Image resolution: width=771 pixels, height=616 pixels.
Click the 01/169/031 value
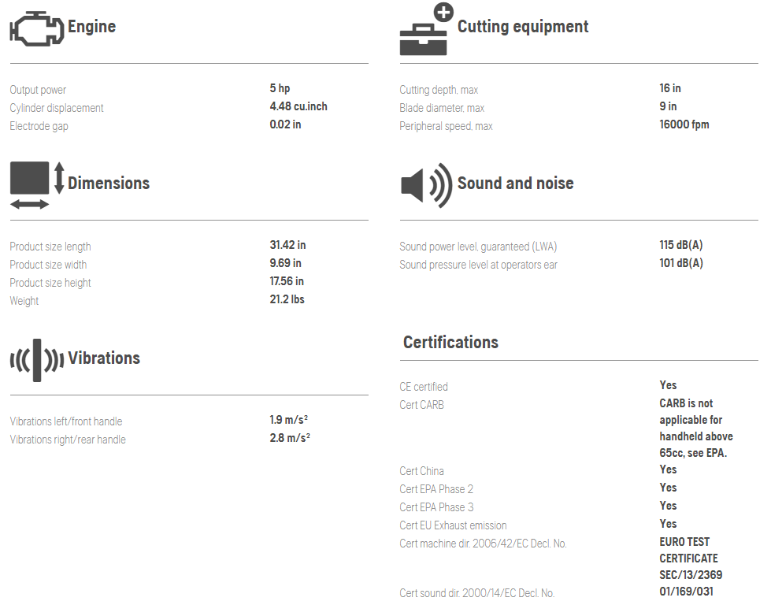[x=686, y=592]
